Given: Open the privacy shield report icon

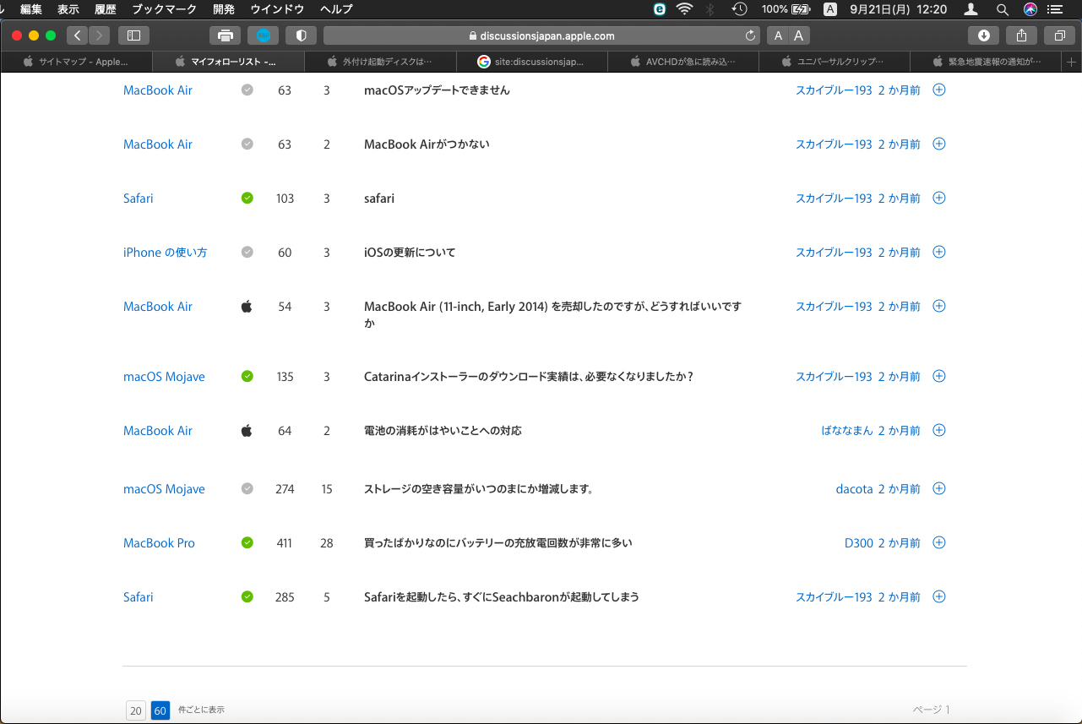Looking at the screenshot, I should 301,35.
